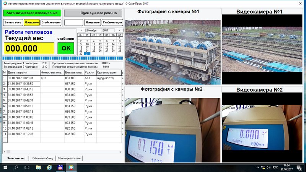This screenshot has height=172, width=306.
Task: Launch Internet Explorer from taskbar
Action: 49,167
